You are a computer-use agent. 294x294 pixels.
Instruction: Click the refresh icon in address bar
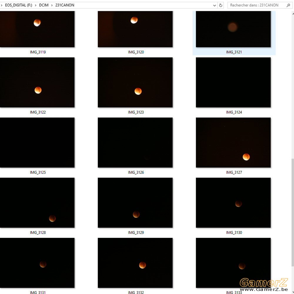(221, 5)
